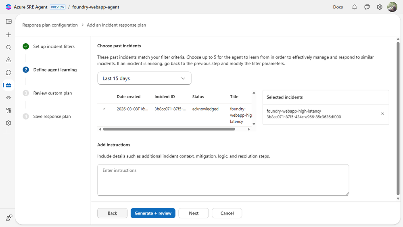Click the Enter instructions text field

click(x=223, y=180)
